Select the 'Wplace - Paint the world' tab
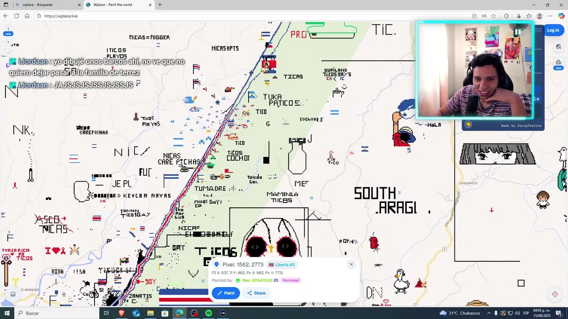This screenshot has width=568, height=319. pos(118,5)
